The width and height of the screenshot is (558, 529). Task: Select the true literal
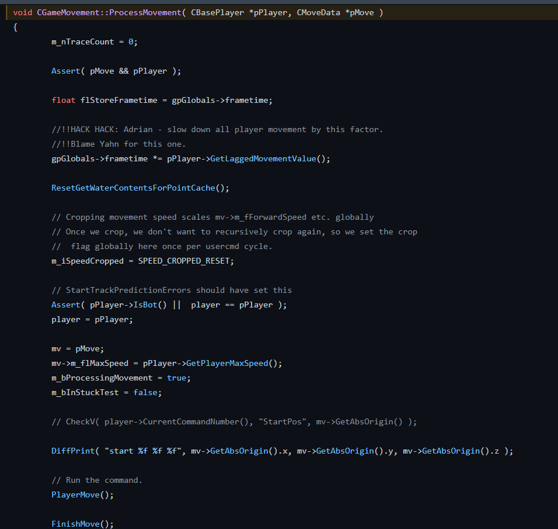pos(176,378)
